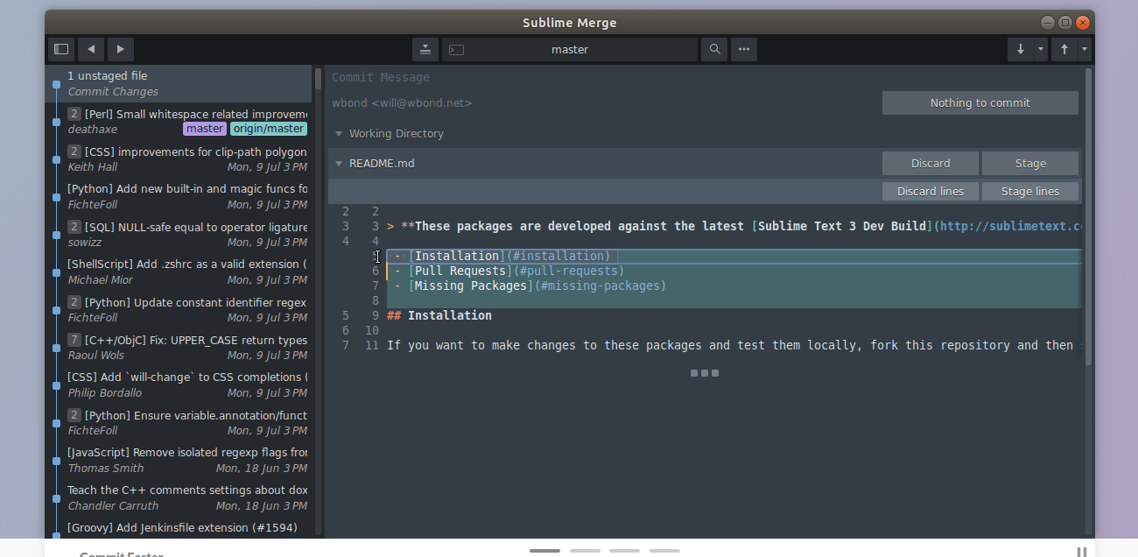Select JavaScript isolated regexp flags commit
This screenshot has width=1138, height=557.
click(179, 460)
